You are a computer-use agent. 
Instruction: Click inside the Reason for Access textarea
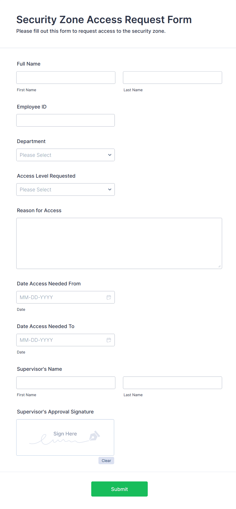coord(119,243)
